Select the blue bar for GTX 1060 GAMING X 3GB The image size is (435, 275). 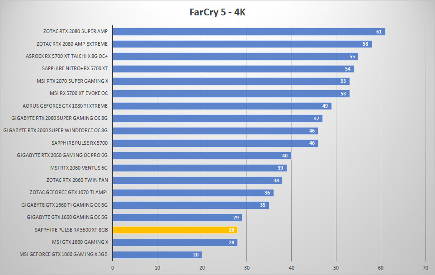pos(157,255)
